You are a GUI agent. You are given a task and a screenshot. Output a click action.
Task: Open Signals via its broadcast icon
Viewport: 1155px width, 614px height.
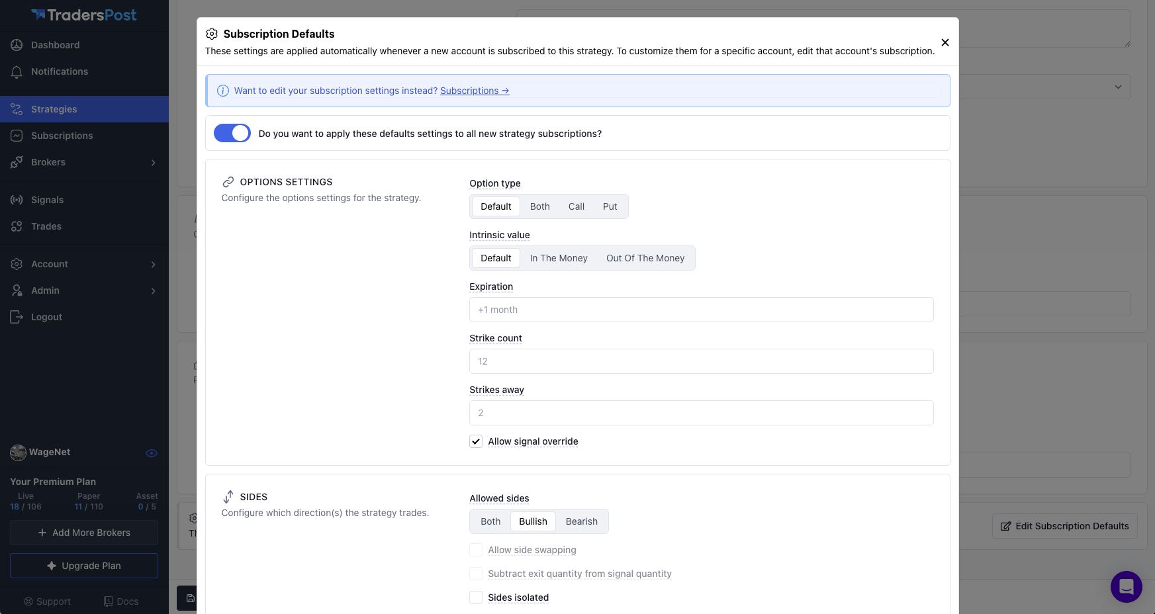(x=17, y=200)
